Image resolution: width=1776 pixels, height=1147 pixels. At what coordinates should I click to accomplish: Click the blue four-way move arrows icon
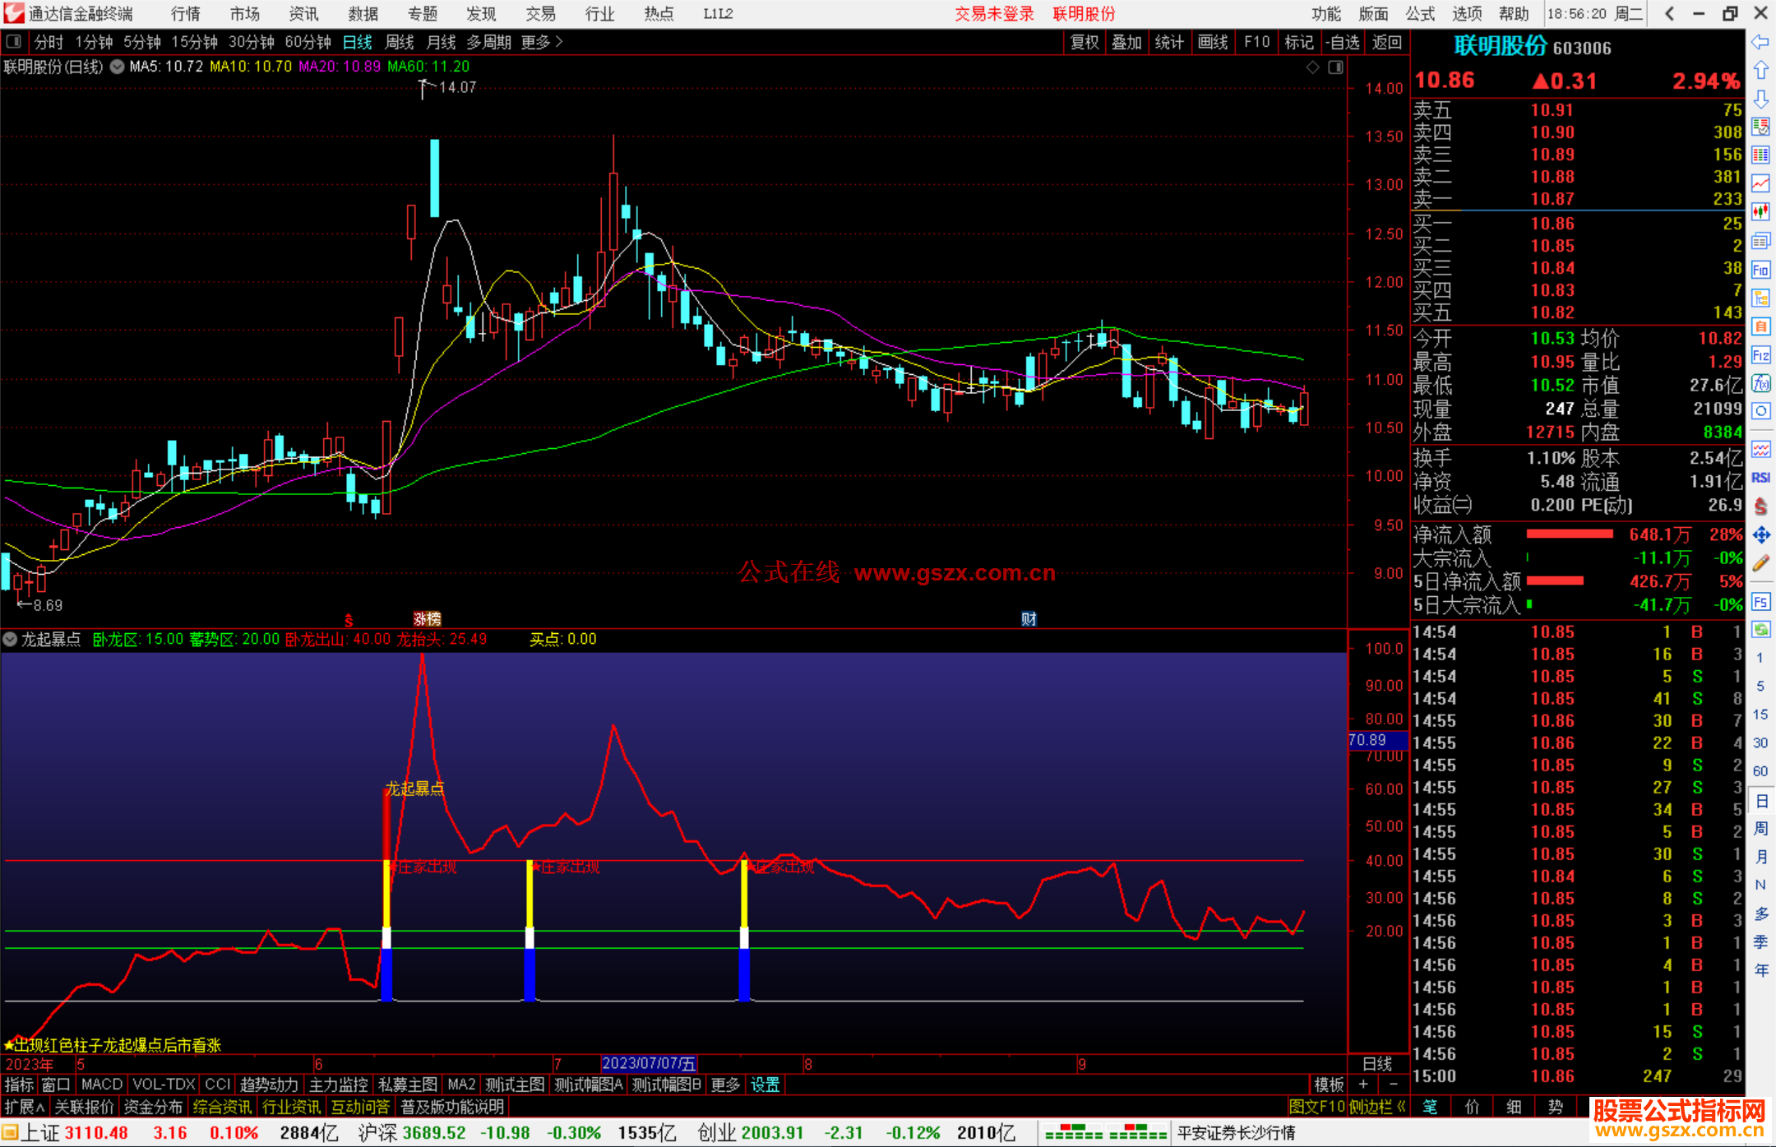1760,535
